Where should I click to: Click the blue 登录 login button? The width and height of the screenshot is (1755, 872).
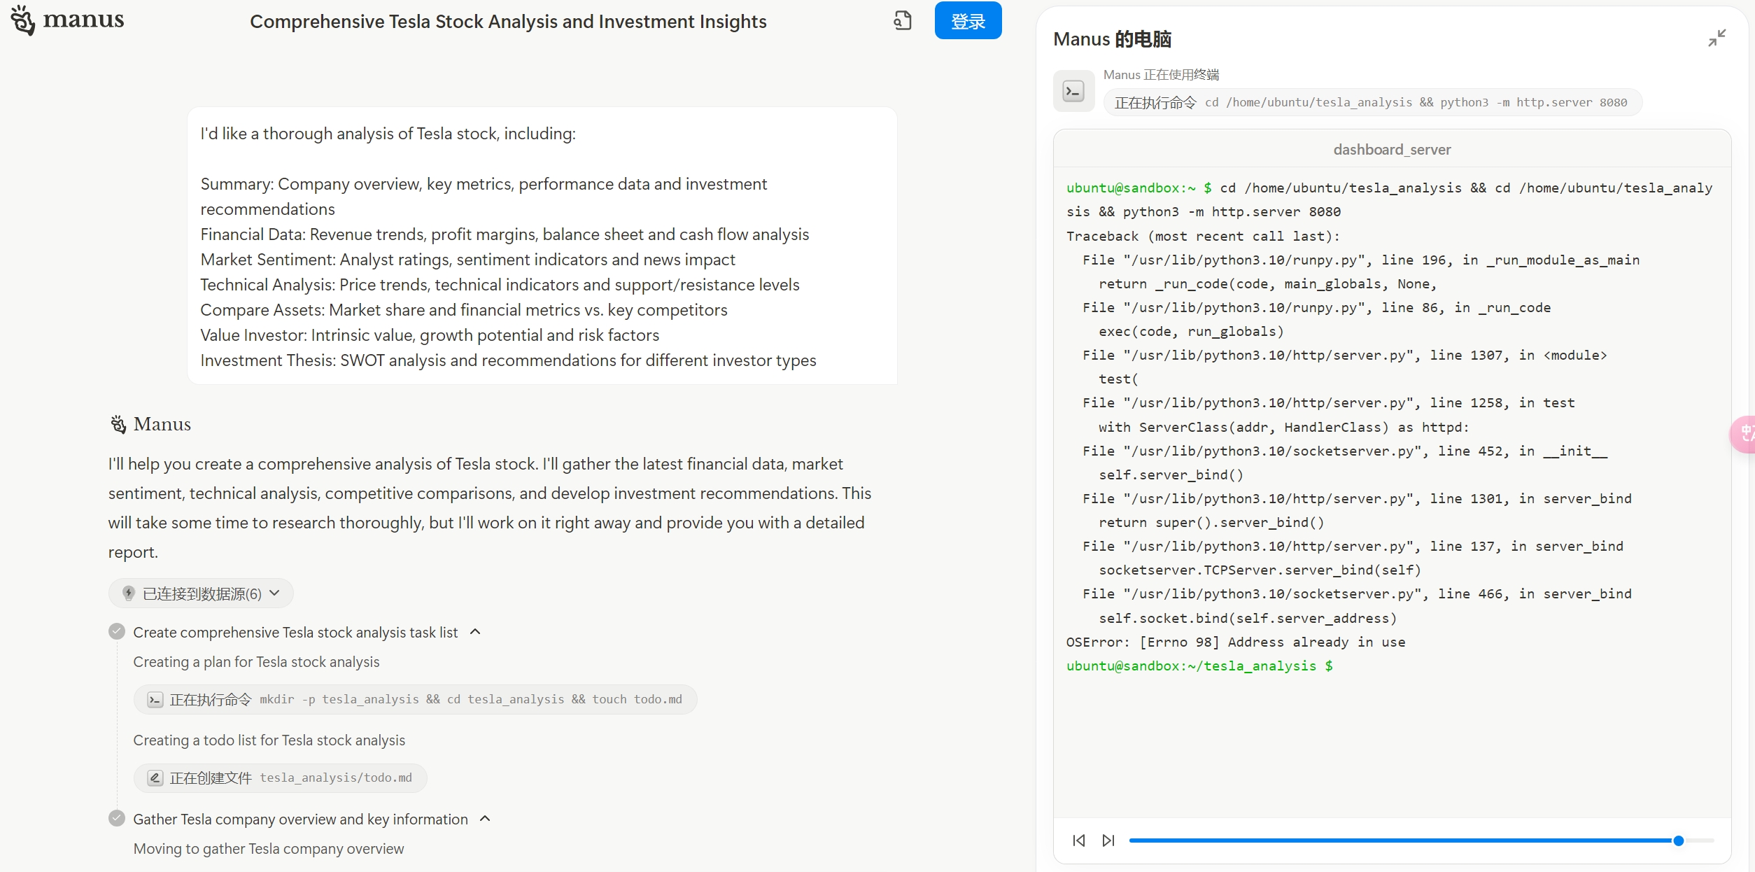pyautogui.click(x=968, y=21)
